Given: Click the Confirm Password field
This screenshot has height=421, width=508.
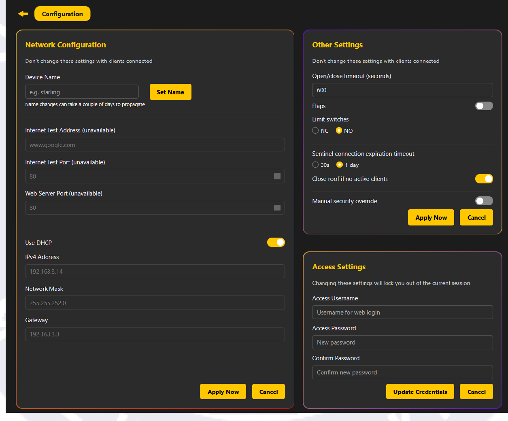Looking at the screenshot, I should tap(402, 372).
